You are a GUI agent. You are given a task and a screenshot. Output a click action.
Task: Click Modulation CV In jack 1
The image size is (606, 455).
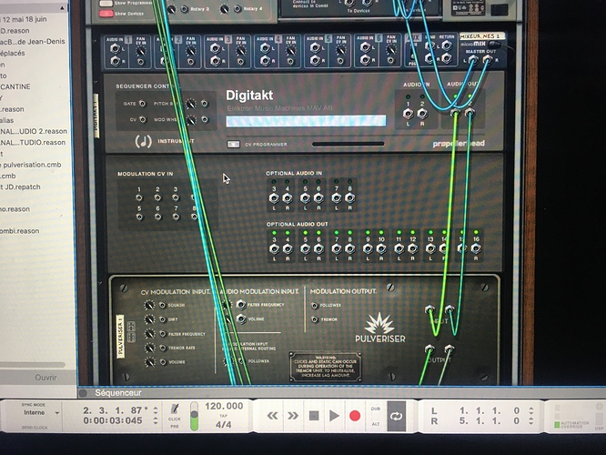(x=138, y=198)
